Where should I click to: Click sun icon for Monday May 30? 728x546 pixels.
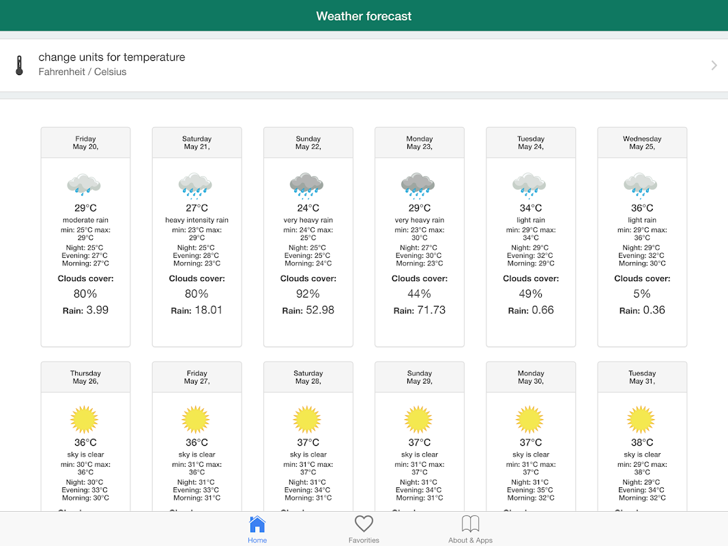[529, 419]
